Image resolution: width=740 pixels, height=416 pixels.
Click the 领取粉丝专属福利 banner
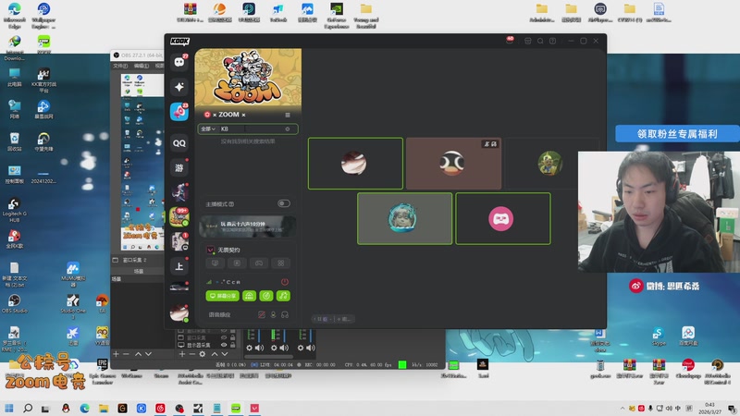[x=677, y=134]
